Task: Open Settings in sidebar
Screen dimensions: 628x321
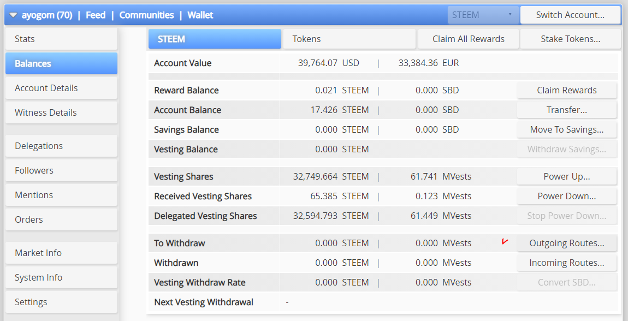Action: [61, 302]
